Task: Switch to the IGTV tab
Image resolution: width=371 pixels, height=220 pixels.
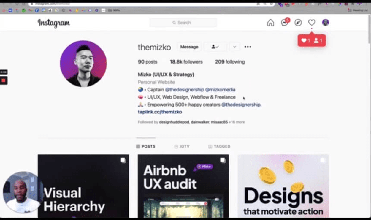Action: (182, 146)
